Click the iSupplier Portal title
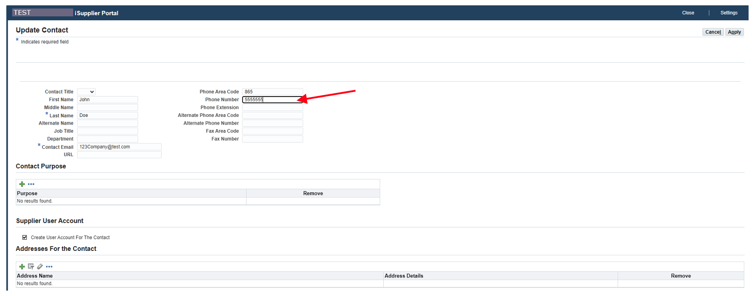 click(x=97, y=13)
